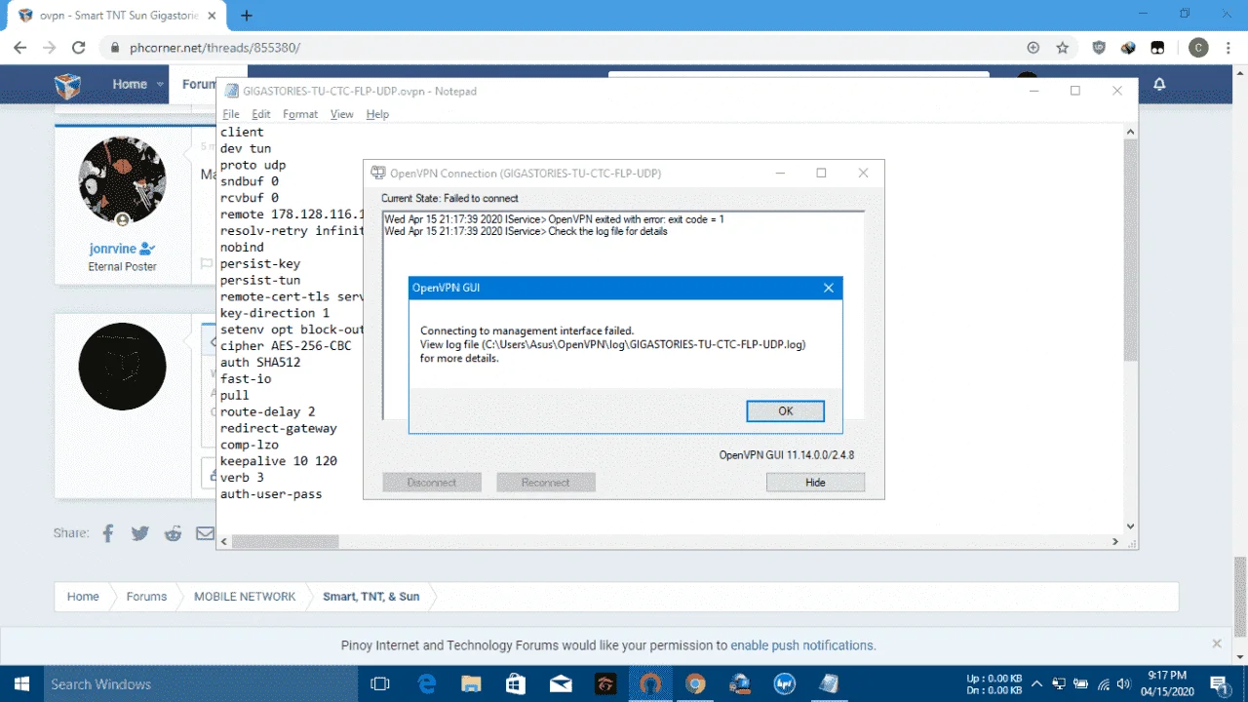The image size is (1248, 702).
Task: Go back in Chrome browser
Action: click(19, 47)
